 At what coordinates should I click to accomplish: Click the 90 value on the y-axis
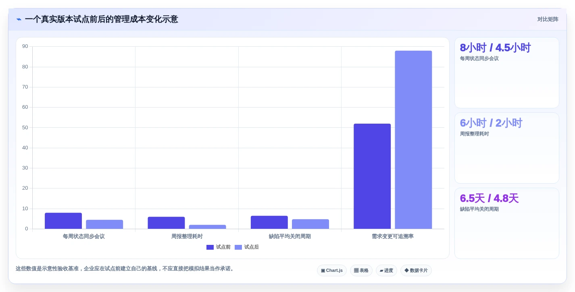[25, 46]
